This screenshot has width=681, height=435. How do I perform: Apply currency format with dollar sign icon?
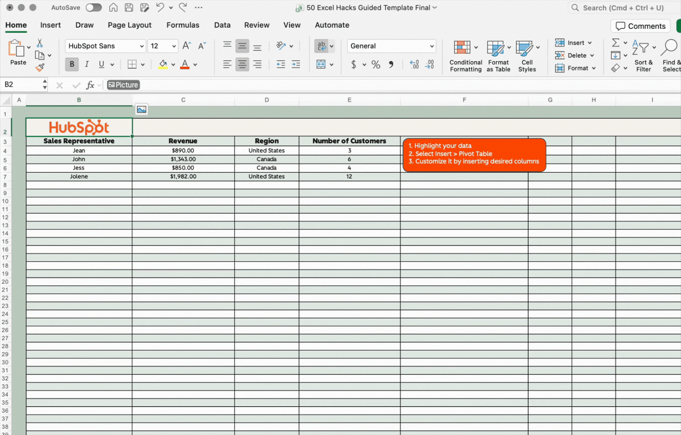tap(354, 64)
